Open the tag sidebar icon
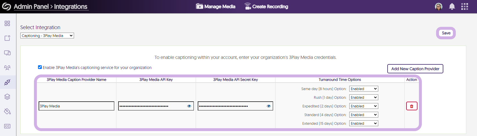Viewport: 477px width, 136px height. (7, 111)
